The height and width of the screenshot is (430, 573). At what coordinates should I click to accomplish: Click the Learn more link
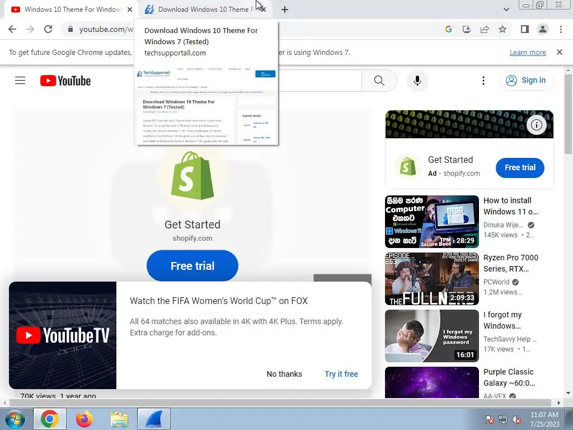tap(528, 52)
